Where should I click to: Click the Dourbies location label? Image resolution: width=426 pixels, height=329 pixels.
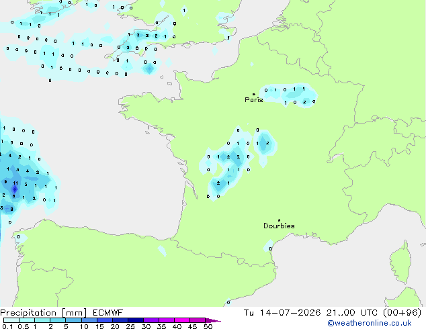(x=279, y=226)
